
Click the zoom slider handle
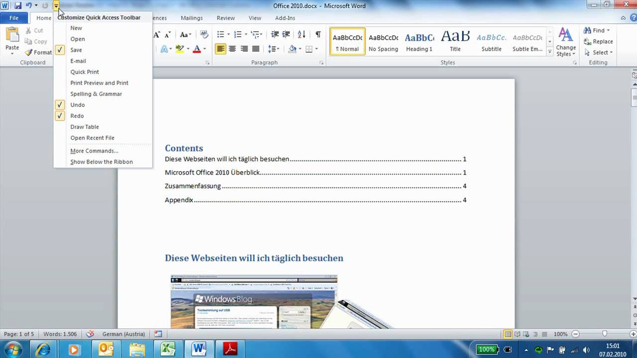pyautogui.click(x=605, y=334)
